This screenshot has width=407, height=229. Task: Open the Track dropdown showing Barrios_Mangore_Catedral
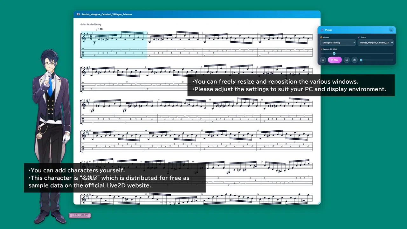pos(376,42)
